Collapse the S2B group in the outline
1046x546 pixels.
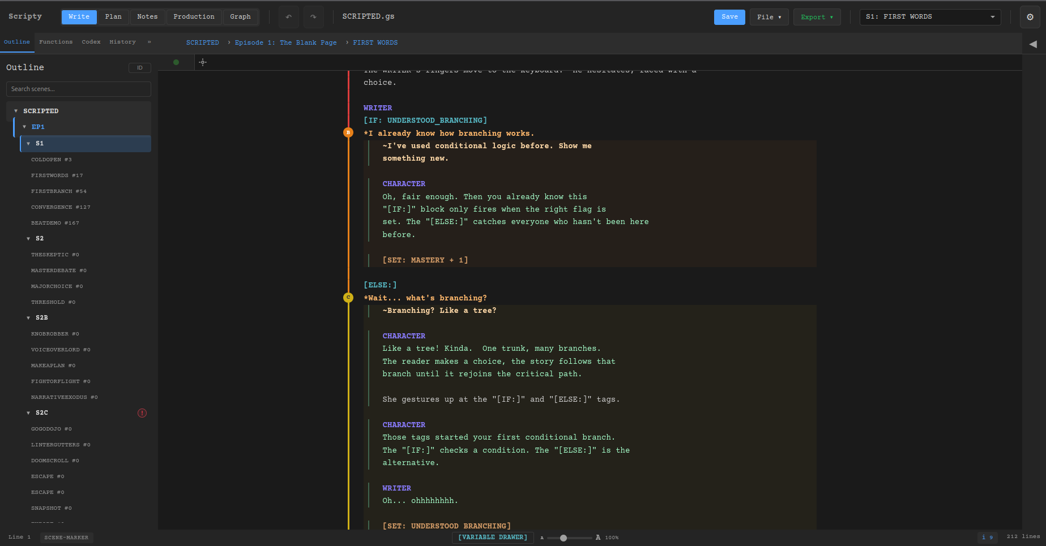28,317
